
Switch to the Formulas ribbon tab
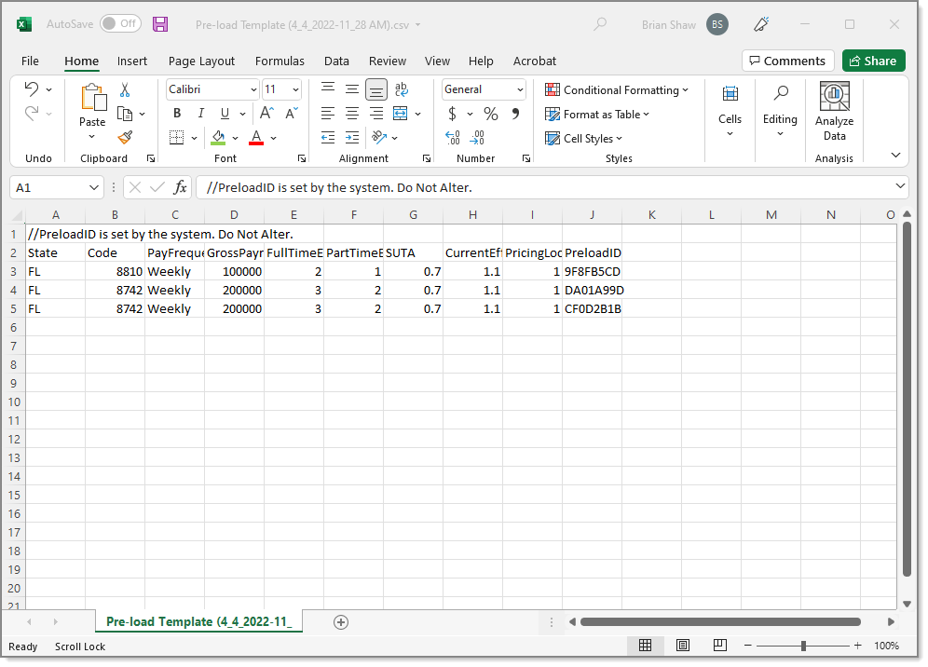pyautogui.click(x=280, y=61)
